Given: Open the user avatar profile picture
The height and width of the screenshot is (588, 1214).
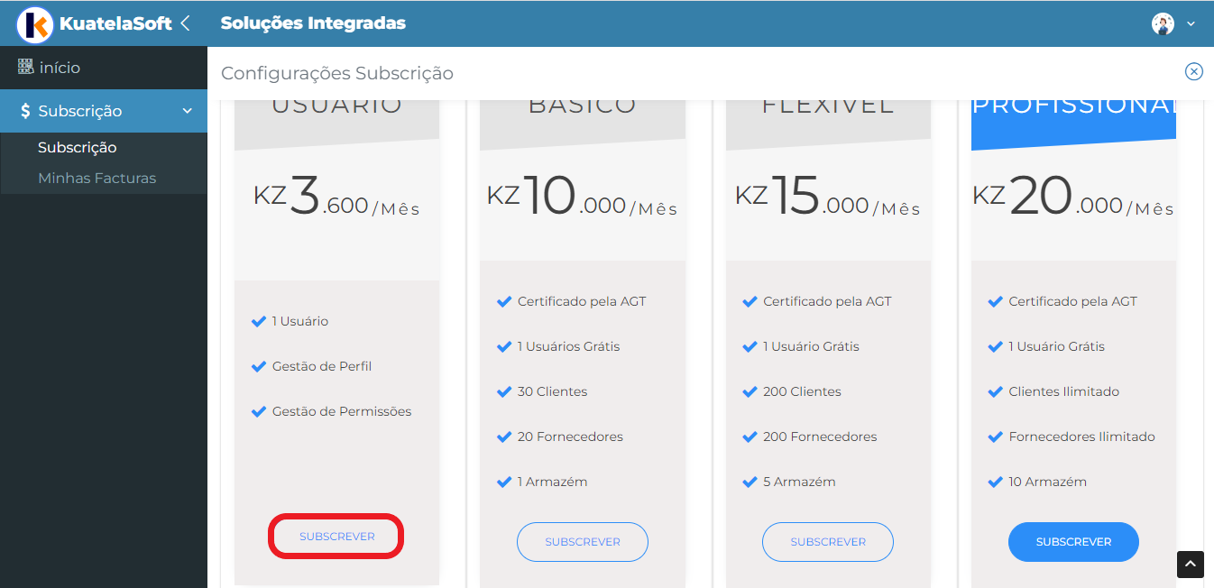Looking at the screenshot, I should 1163,24.
